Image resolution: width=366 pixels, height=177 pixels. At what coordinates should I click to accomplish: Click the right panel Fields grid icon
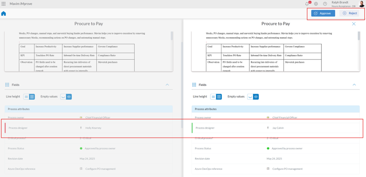(194, 85)
